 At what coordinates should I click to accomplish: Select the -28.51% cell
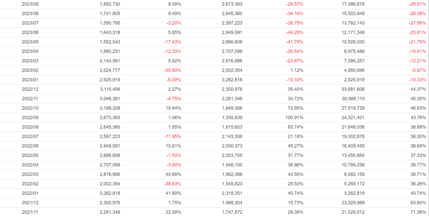pyautogui.click(x=417, y=4)
